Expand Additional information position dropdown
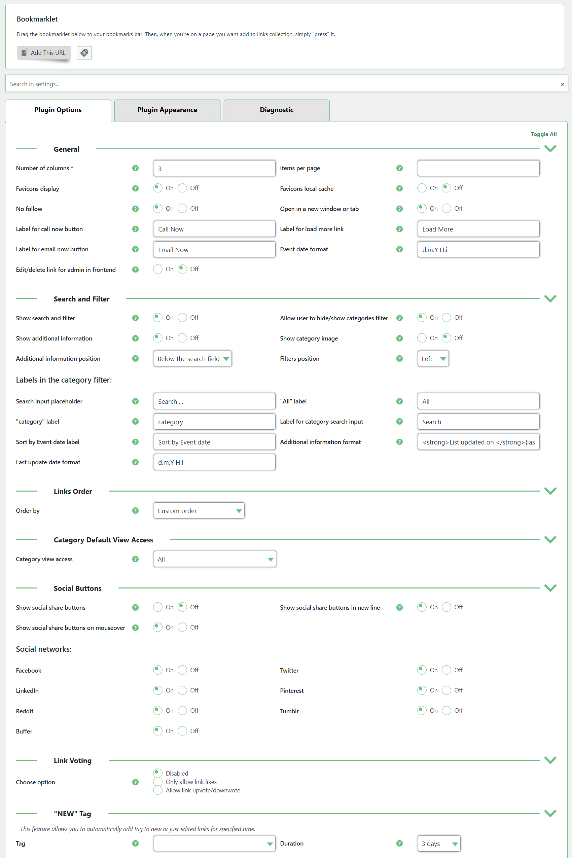This screenshot has height=858, width=572. tap(192, 359)
